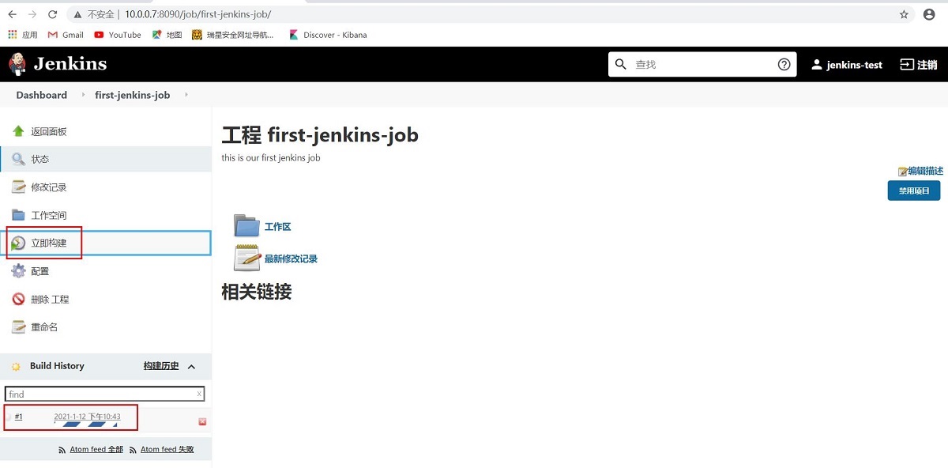Open the 修改记录 sidebar item
The width and height of the screenshot is (948, 468).
[106, 187]
